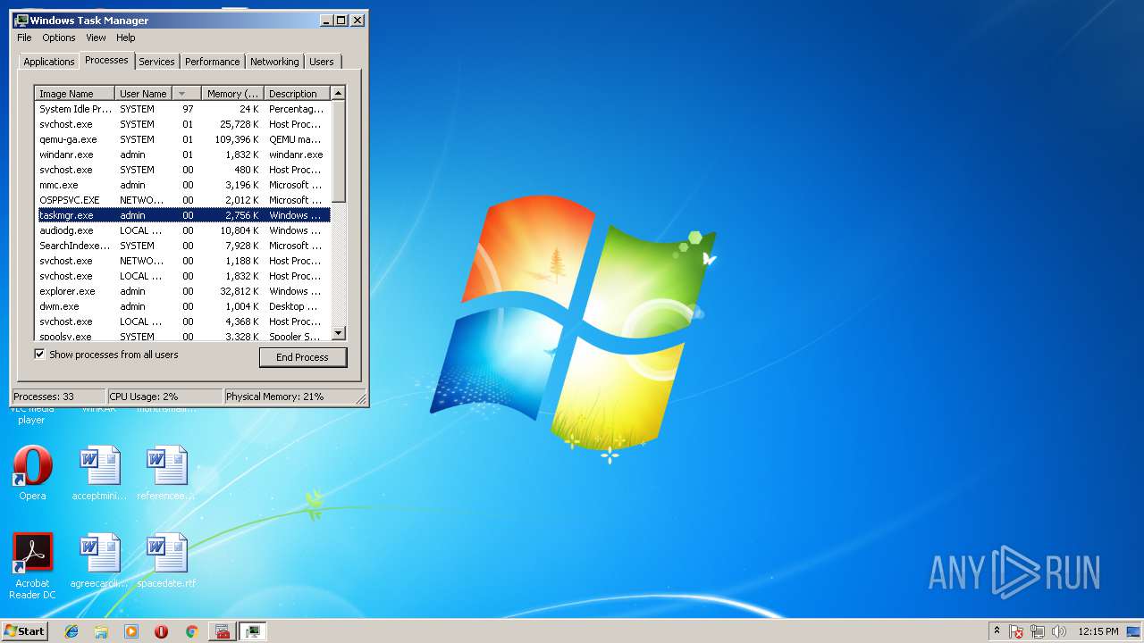
Task: Click the process list scrollbar thumb
Action: coord(338,151)
